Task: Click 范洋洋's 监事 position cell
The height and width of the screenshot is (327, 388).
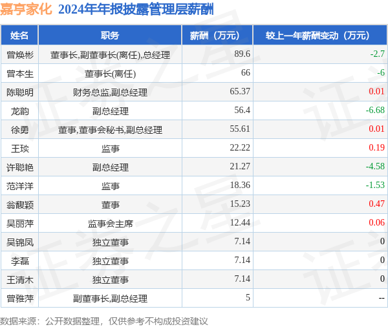Action: [110, 186]
